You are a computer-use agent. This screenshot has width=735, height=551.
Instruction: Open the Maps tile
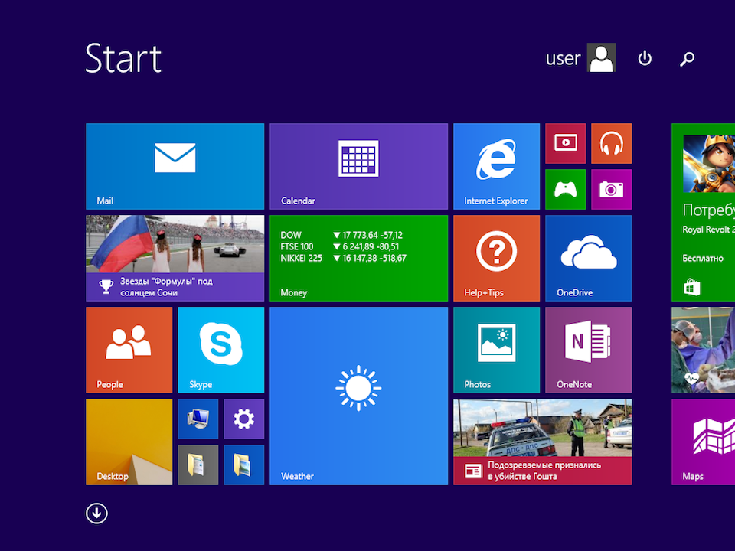point(703,442)
